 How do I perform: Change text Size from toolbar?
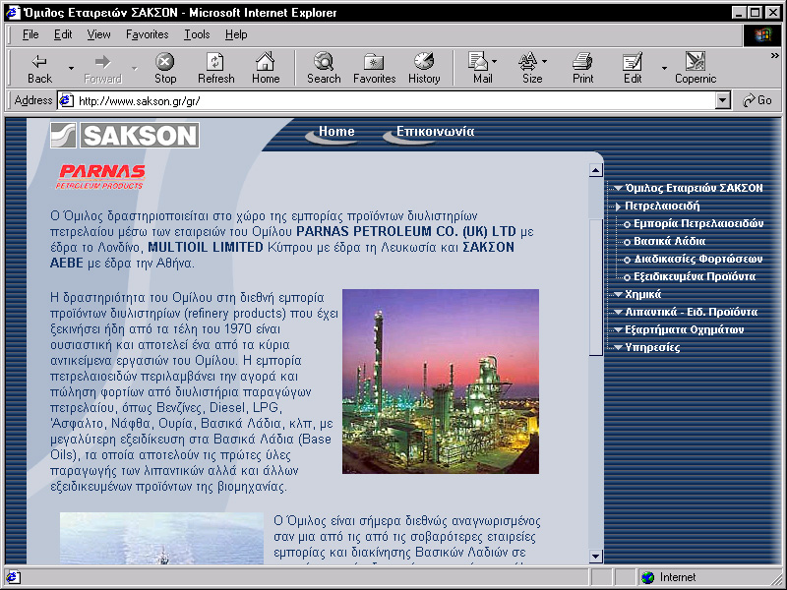click(531, 68)
